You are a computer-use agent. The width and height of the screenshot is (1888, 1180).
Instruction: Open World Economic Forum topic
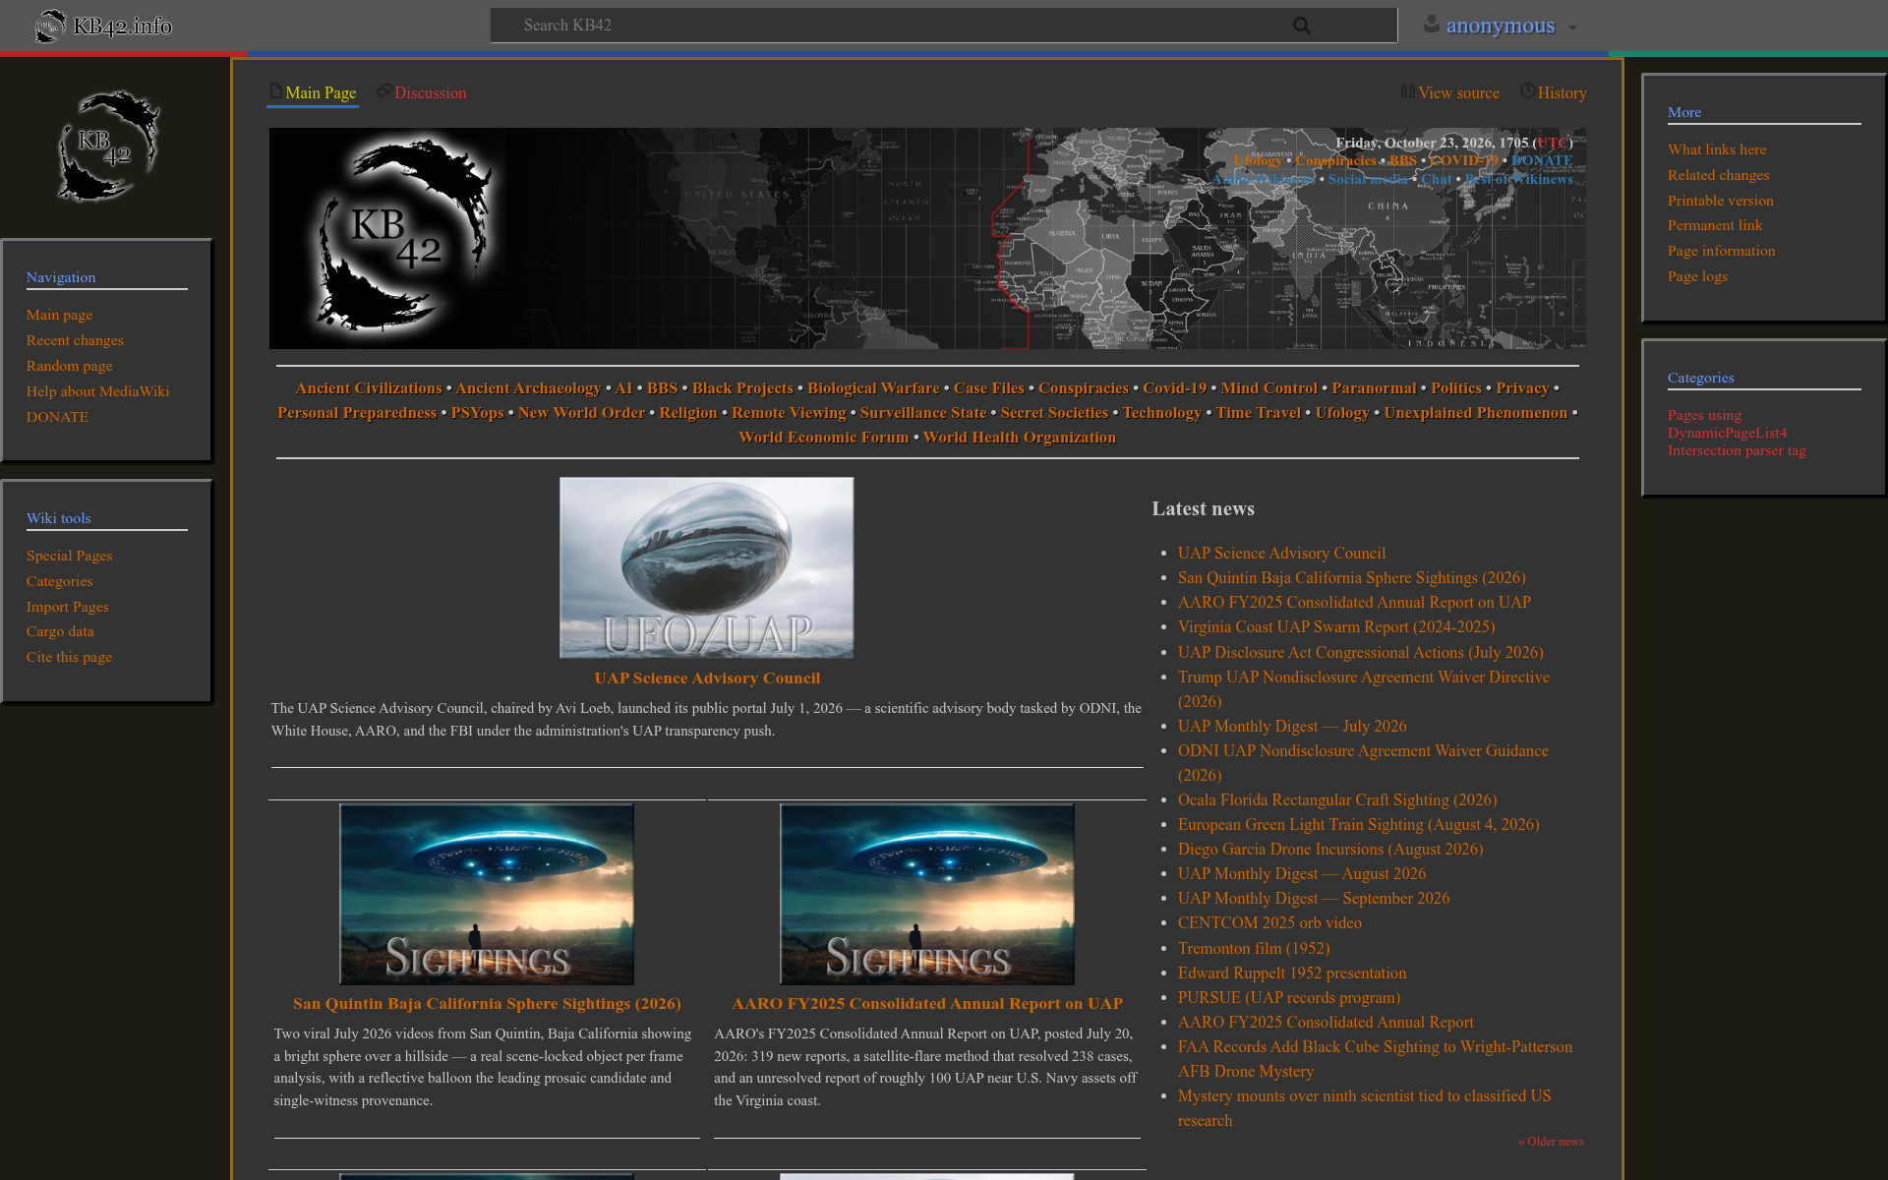(824, 438)
